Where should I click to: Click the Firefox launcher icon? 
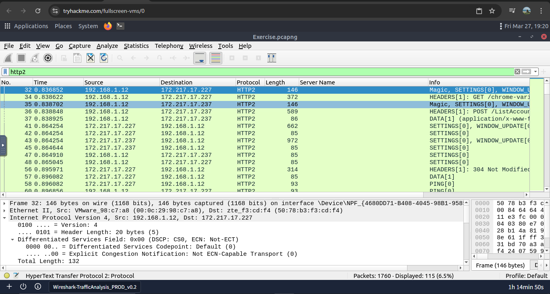108,26
